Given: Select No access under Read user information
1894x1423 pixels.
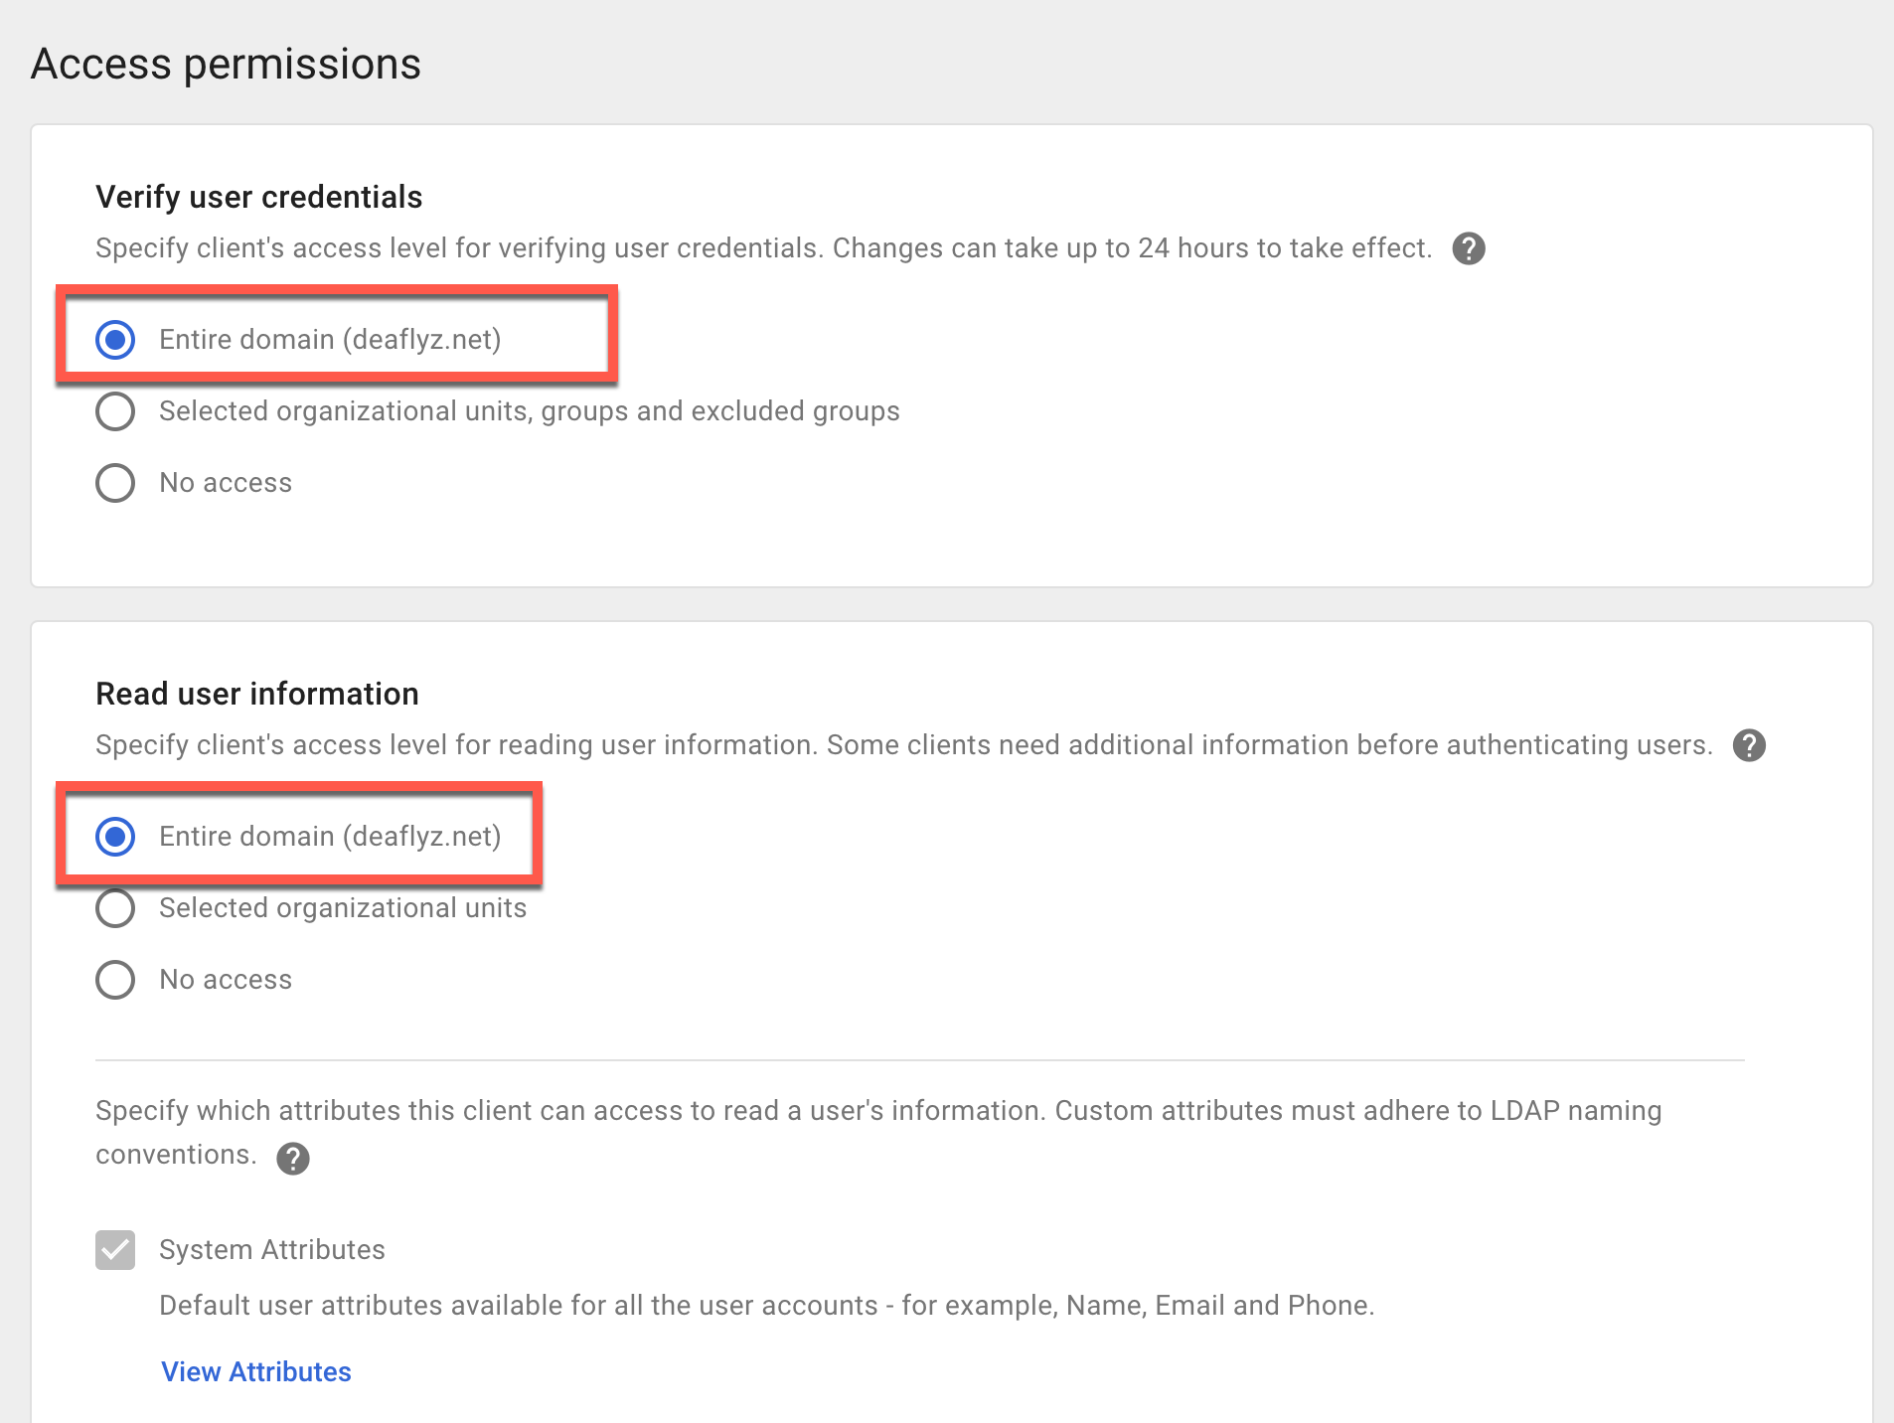Looking at the screenshot, I should pos(115,980).
